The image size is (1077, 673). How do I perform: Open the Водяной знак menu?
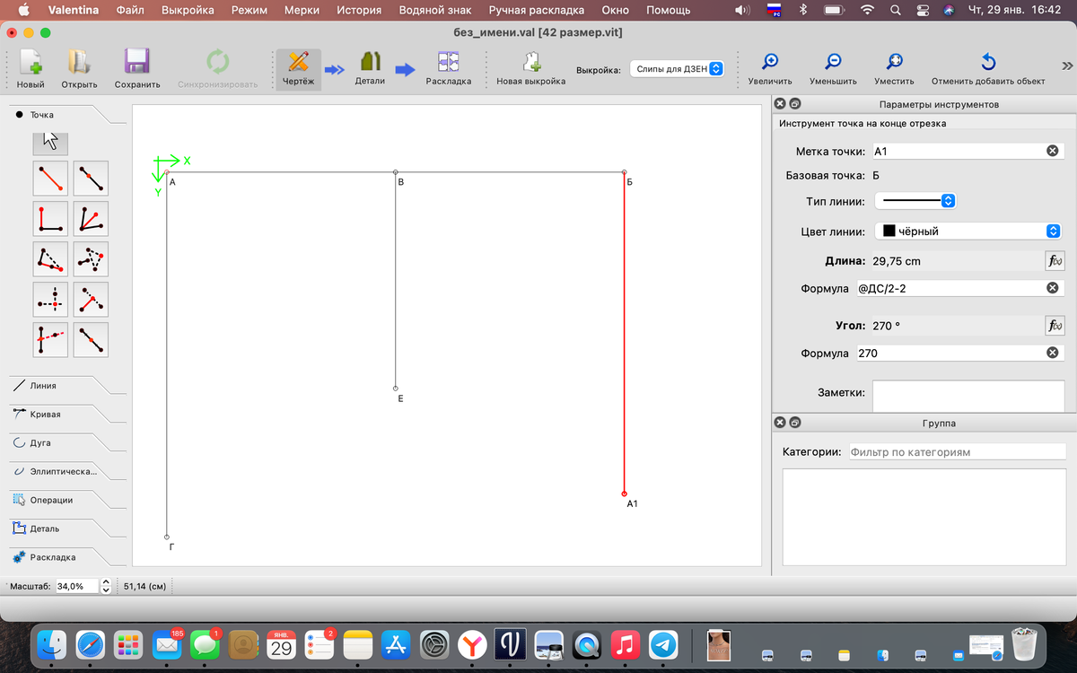tap(435, 10)
